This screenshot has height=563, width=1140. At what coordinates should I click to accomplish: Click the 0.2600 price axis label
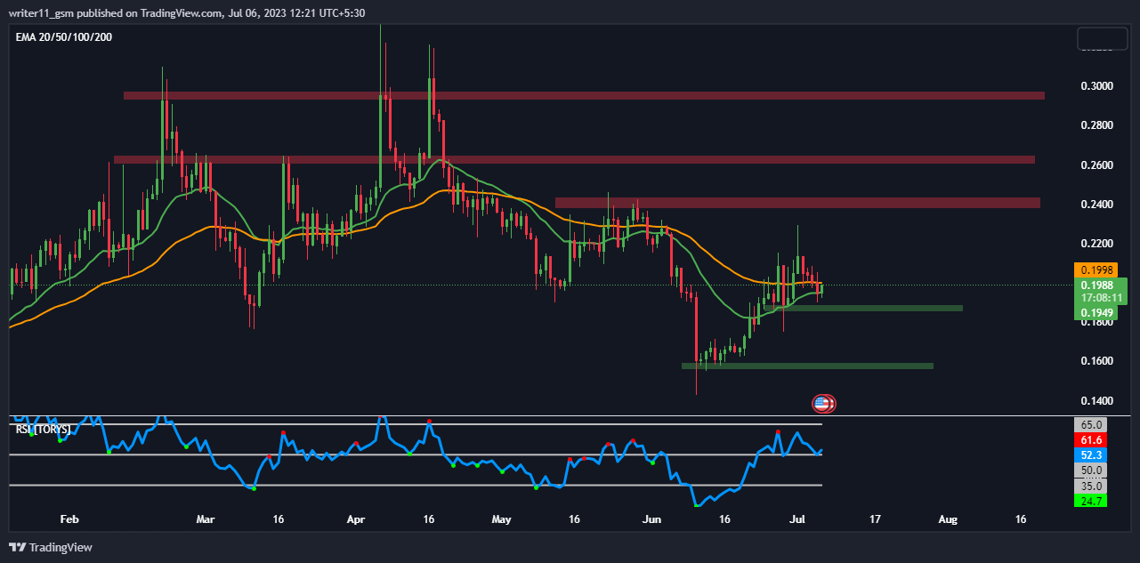(1096, 165)
